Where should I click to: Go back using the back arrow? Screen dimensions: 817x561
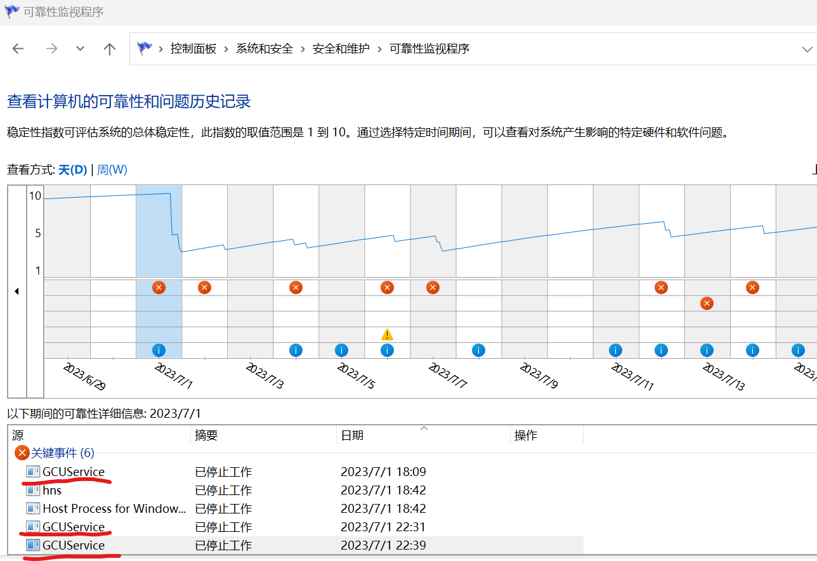[18, 49]
